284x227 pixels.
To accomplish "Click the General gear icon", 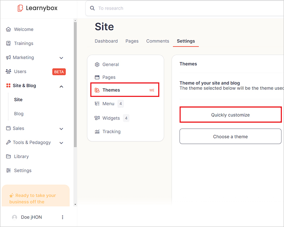I will (97, 64).
